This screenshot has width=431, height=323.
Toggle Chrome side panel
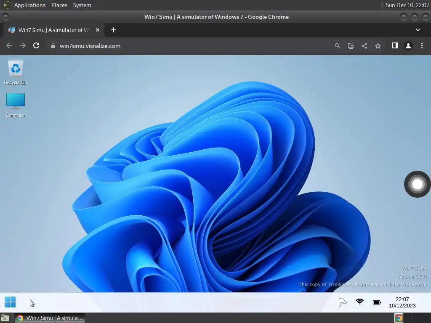[x=394, y=45]
